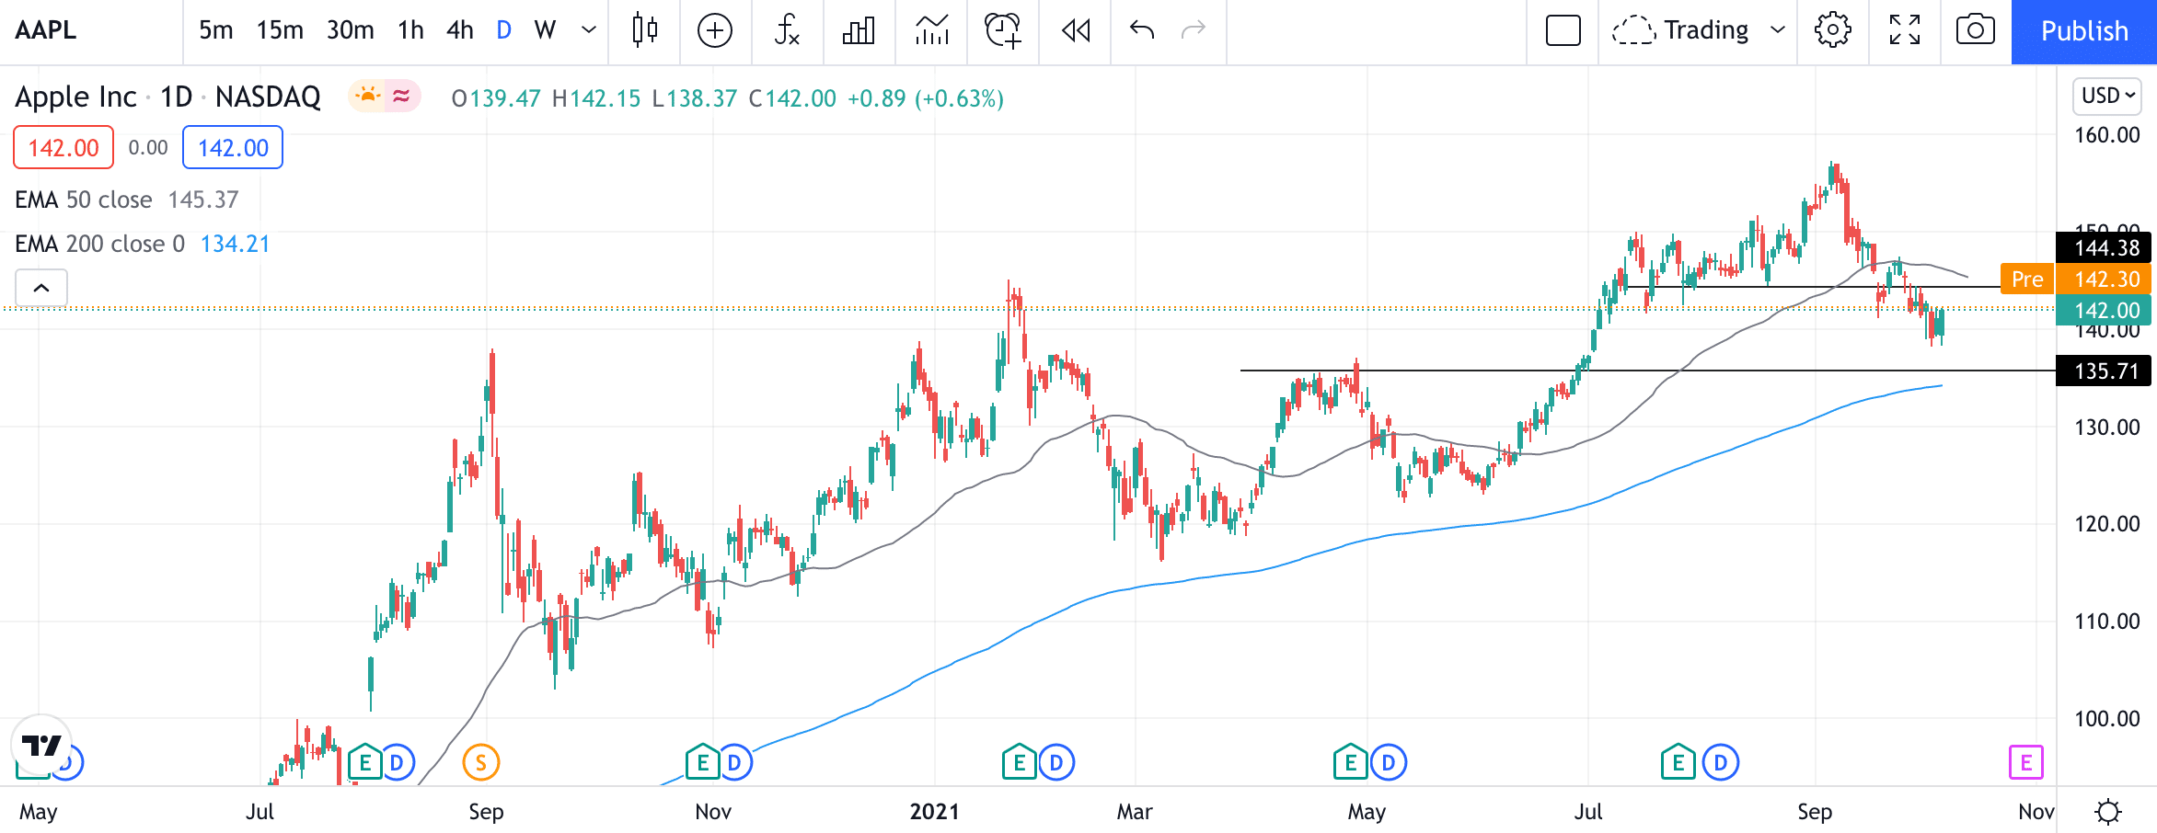Click the Publish button
Viewport: 2157px width, 833px height.
pos(2084,31)
